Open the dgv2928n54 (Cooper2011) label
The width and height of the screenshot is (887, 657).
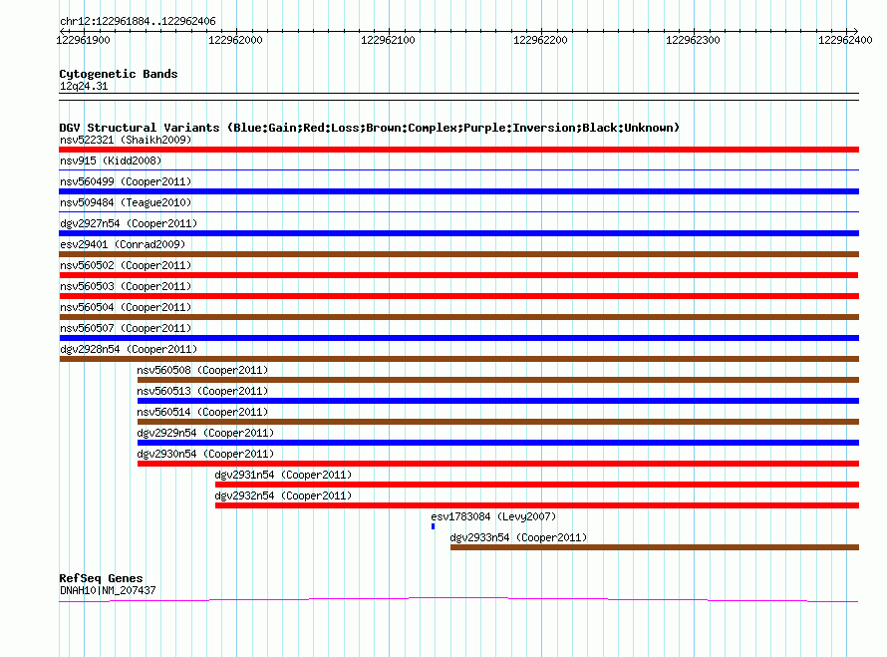click(x=129, y=349)
